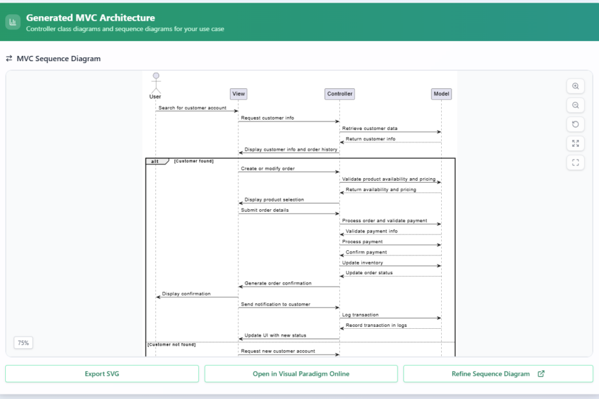
Task: Select the View lifeline header box
Action: pos(238,93)
